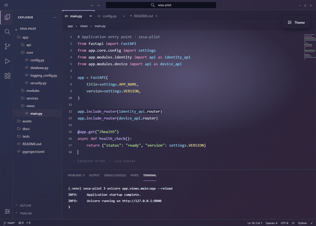Click the code logo icon in title bar

[6, 5]
